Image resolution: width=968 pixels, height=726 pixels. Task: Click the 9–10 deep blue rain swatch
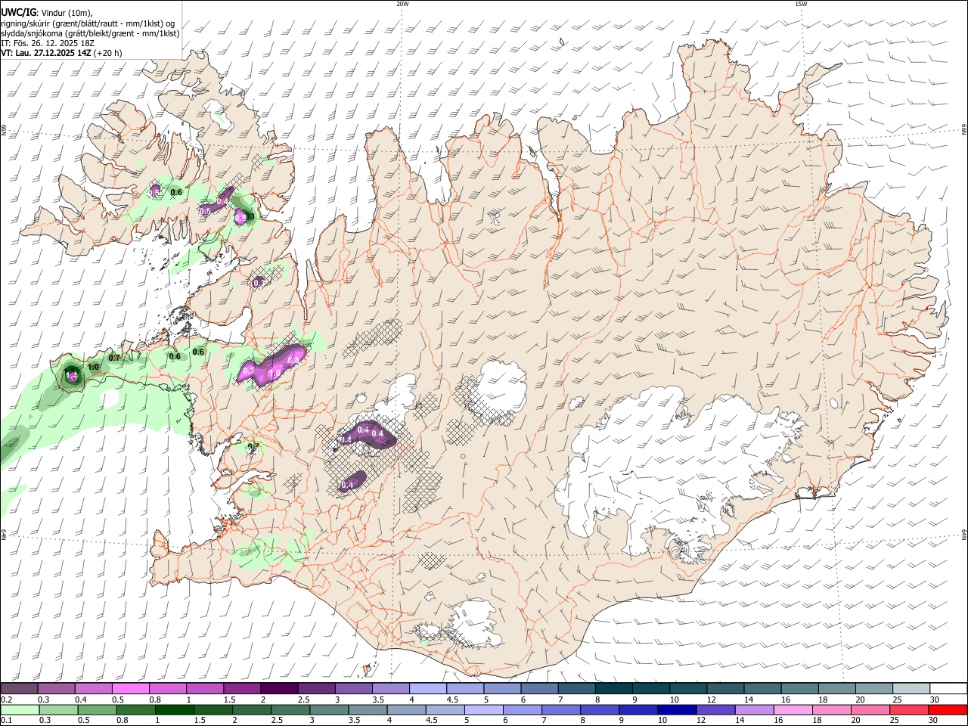pos(676,709)
